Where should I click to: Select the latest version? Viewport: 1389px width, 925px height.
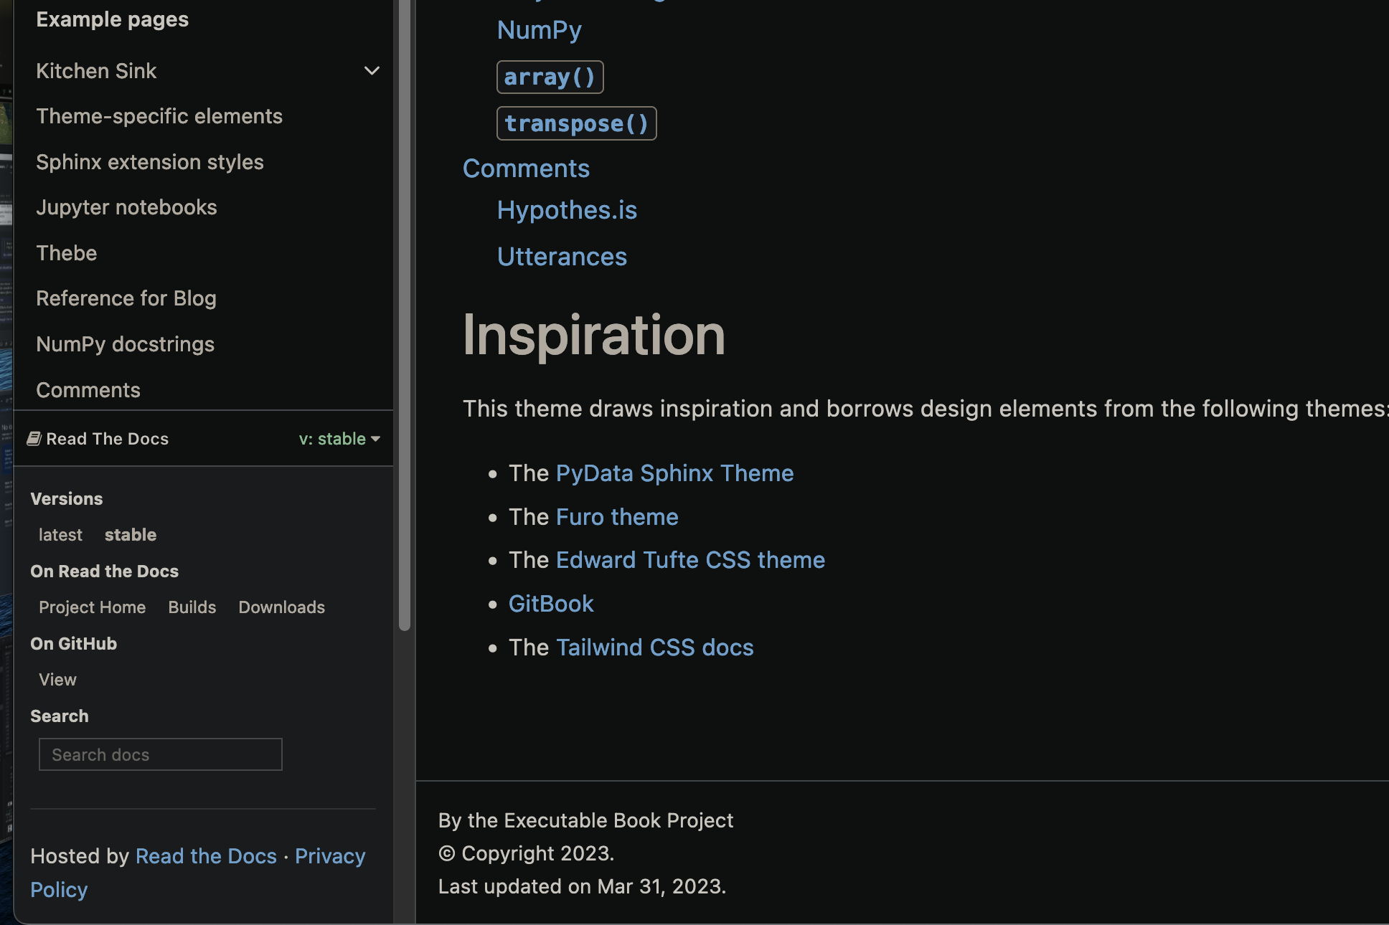(x=60, y=534)
